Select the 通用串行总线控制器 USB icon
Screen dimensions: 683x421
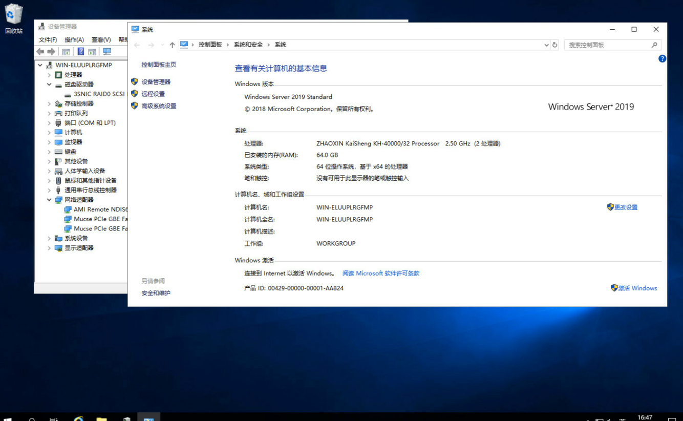tap(58, 190)
